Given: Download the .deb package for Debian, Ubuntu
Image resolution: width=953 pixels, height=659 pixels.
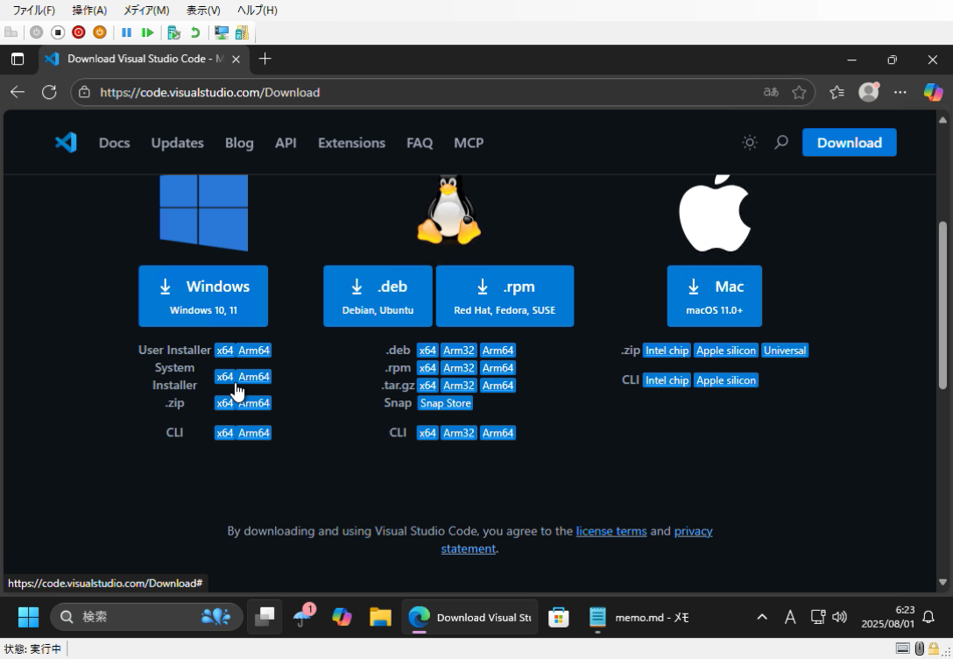Looking at the screenshot, I should [x=378, y=296].
